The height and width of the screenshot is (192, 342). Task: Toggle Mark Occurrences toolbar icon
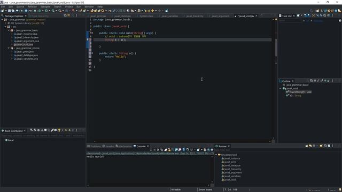[x=114, y=11]
